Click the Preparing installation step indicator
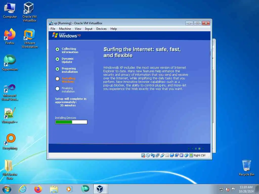 tap(57, 69)
